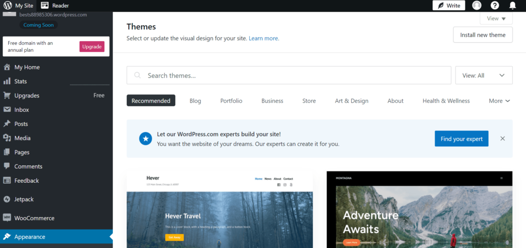Open the Inbox sidebar label

click(22, 110)
